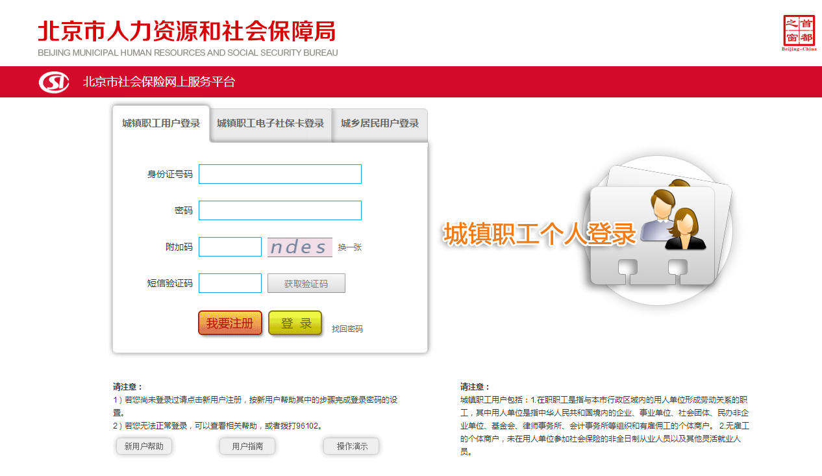Open the 找回密码 link

coord(347,329)
